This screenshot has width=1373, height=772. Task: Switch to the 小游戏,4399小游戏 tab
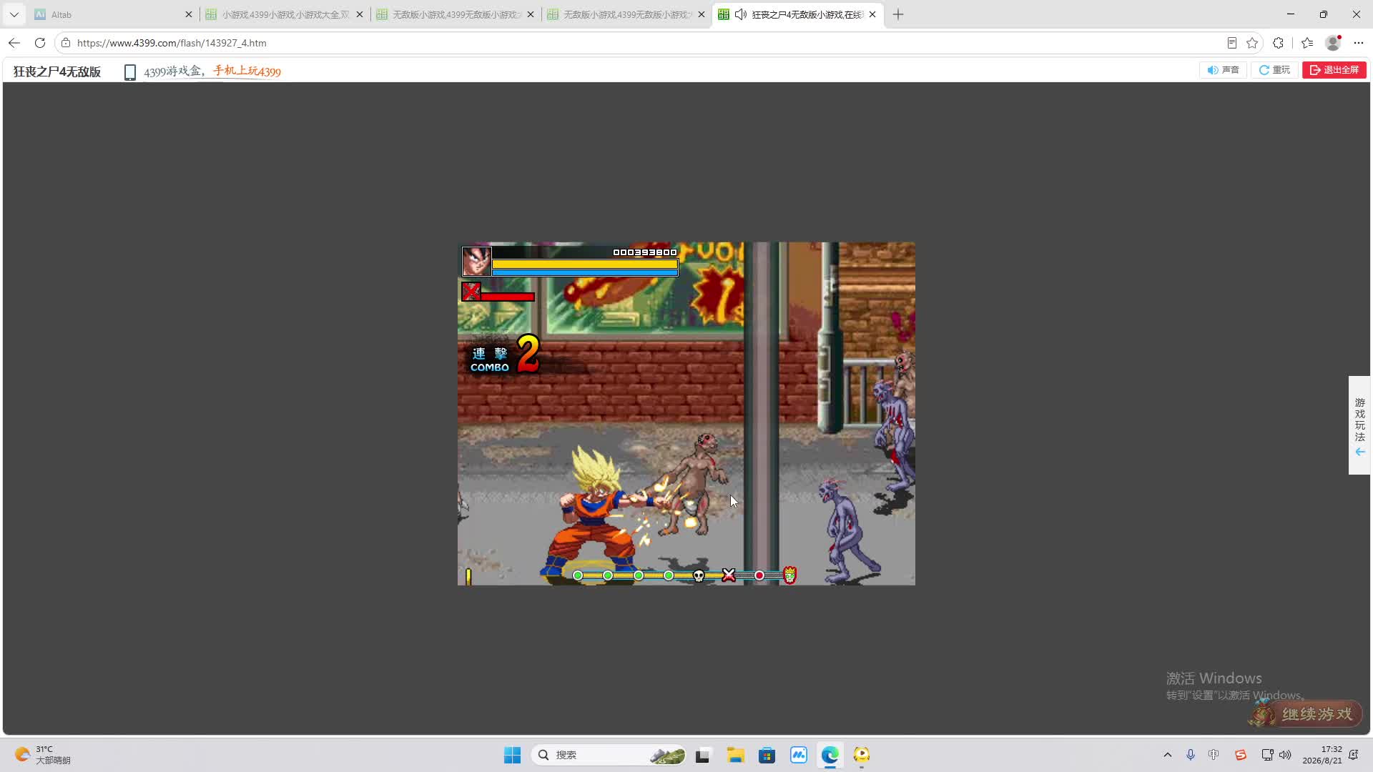point(285,14)
